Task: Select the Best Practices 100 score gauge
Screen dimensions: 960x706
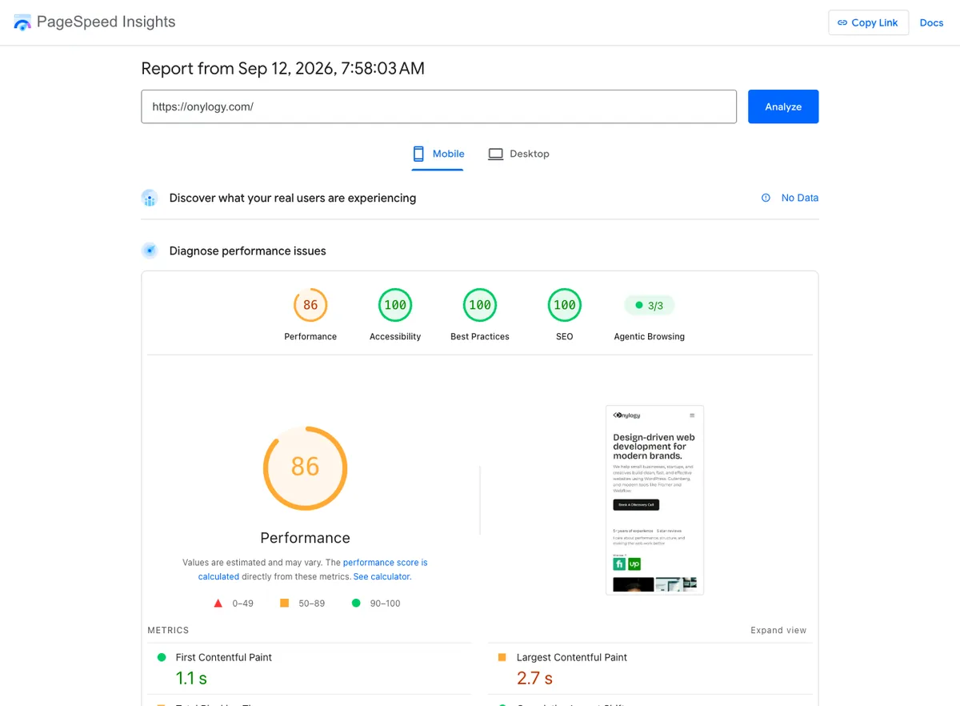Action: (480, 305)
